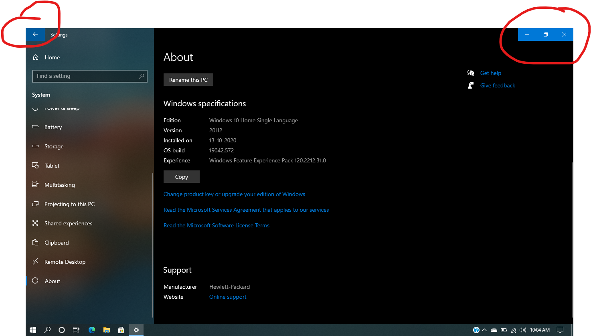The width and height of the screenshot is (591, 336).
Task: Click the Settings gear in taskbar
Action: coord(136,330)
